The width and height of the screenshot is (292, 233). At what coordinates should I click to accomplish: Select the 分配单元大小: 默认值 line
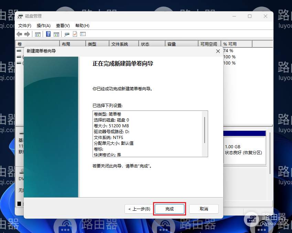pyautogui.click(x=113, y=143)
